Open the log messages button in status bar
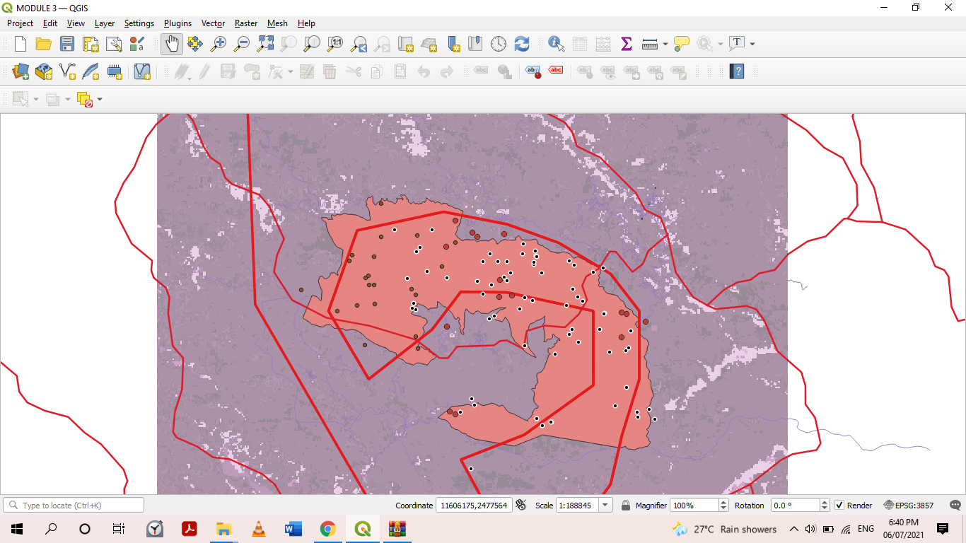This screenshot has width=966, height=543. 955,506
